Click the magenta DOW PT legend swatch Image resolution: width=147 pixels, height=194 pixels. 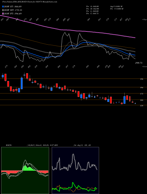tap(3, 14)
